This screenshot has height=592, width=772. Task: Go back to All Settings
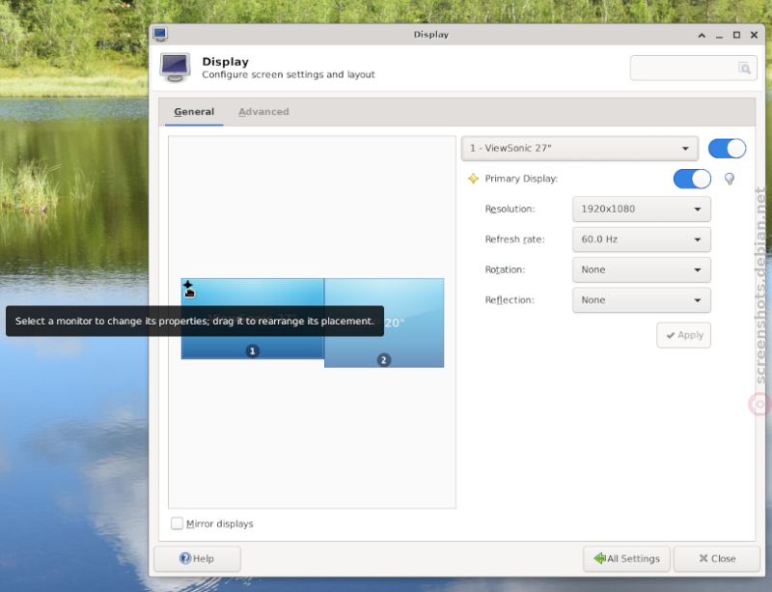pos(626,558)
